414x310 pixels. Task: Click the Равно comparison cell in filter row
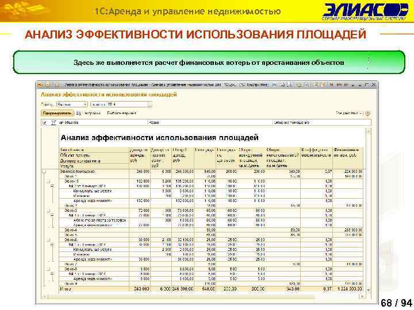coord(210,123)
